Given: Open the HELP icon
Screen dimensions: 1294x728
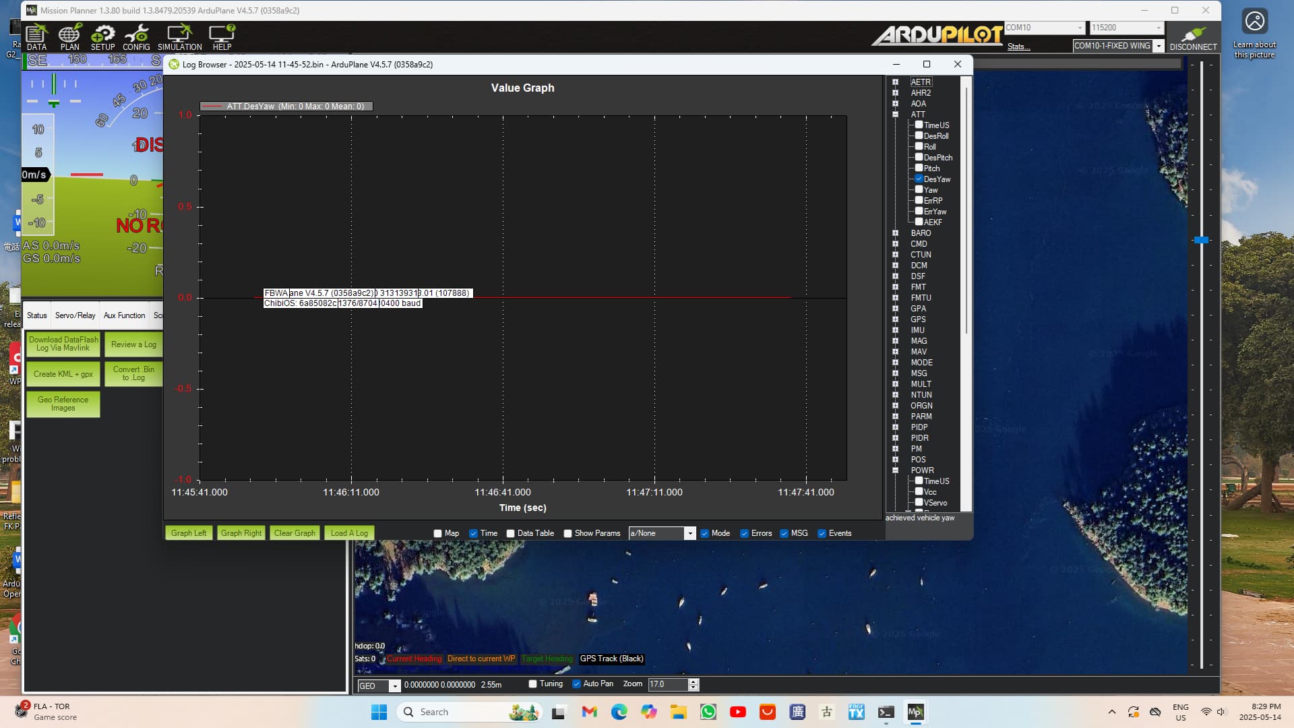Looking at the screenshot, I should coord(222,37).
